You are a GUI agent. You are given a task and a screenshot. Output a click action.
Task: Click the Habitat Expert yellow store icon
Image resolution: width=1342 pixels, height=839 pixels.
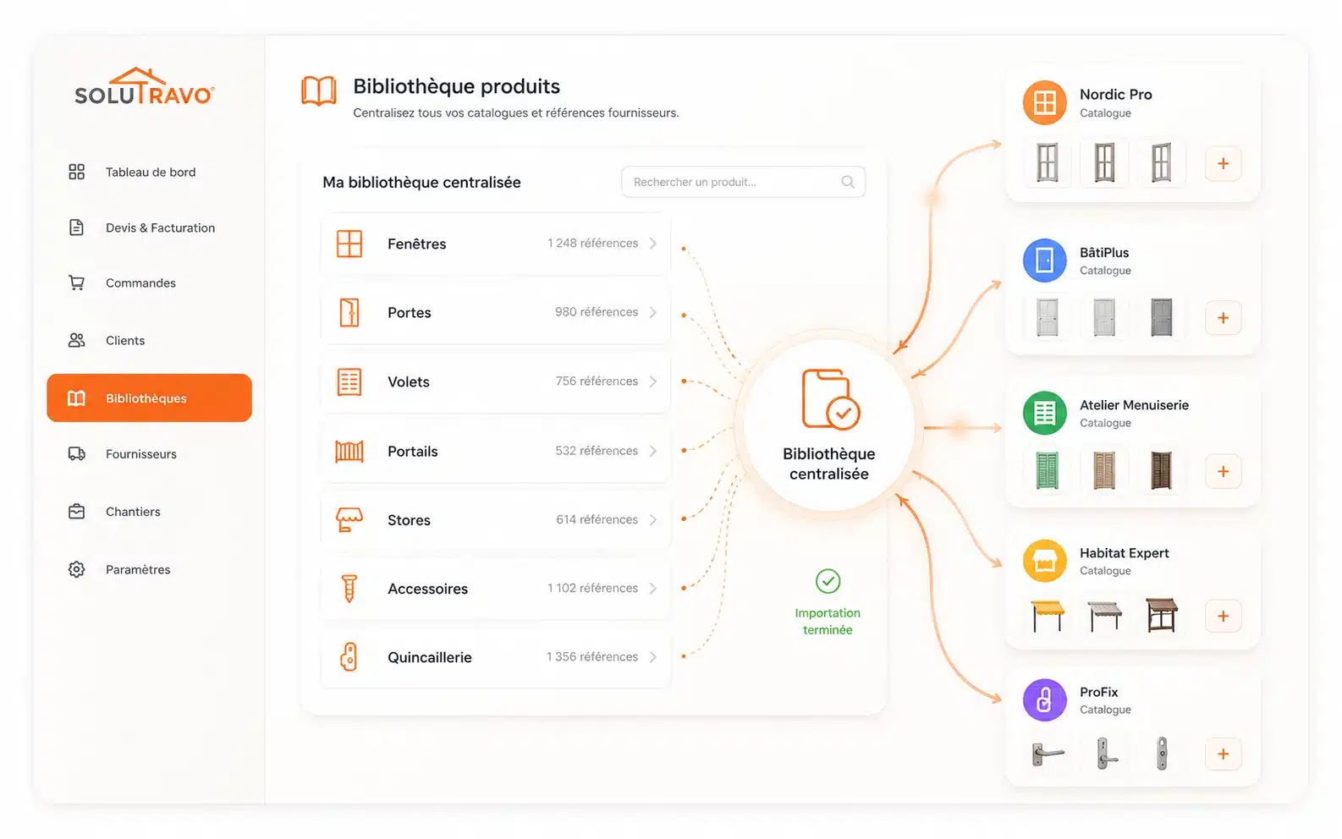click(x=1044, y=561)
